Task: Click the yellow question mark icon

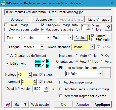Action: point(25,104)
